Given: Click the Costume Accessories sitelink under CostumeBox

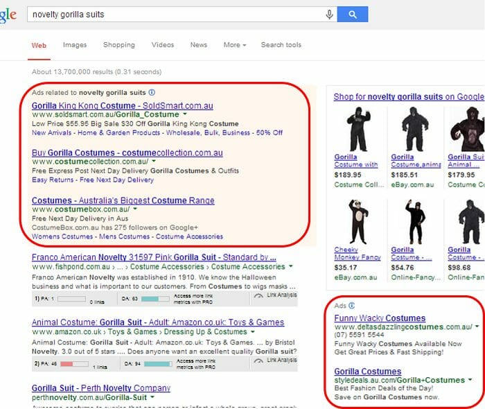Looking at the screenshot, I should click(189, 236).
